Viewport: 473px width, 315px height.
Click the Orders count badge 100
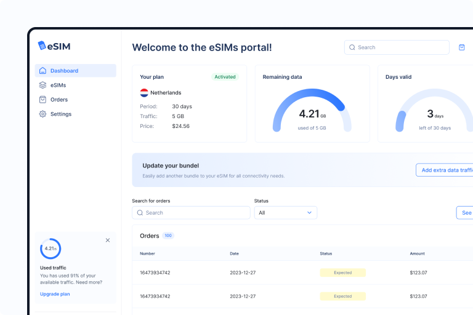tap(168, 236)
